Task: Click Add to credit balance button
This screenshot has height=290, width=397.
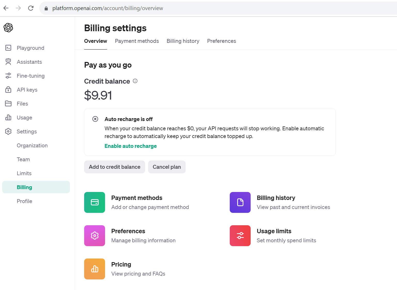Action: [x=115, y=167]
